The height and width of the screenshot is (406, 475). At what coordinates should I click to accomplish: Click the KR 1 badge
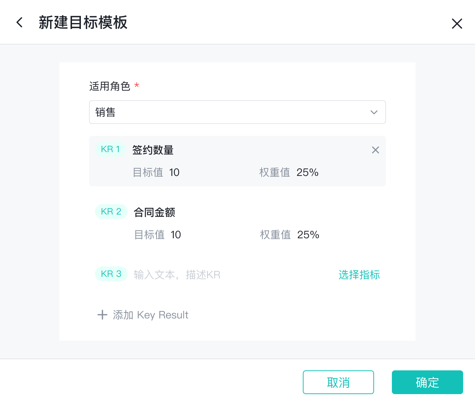111,149
